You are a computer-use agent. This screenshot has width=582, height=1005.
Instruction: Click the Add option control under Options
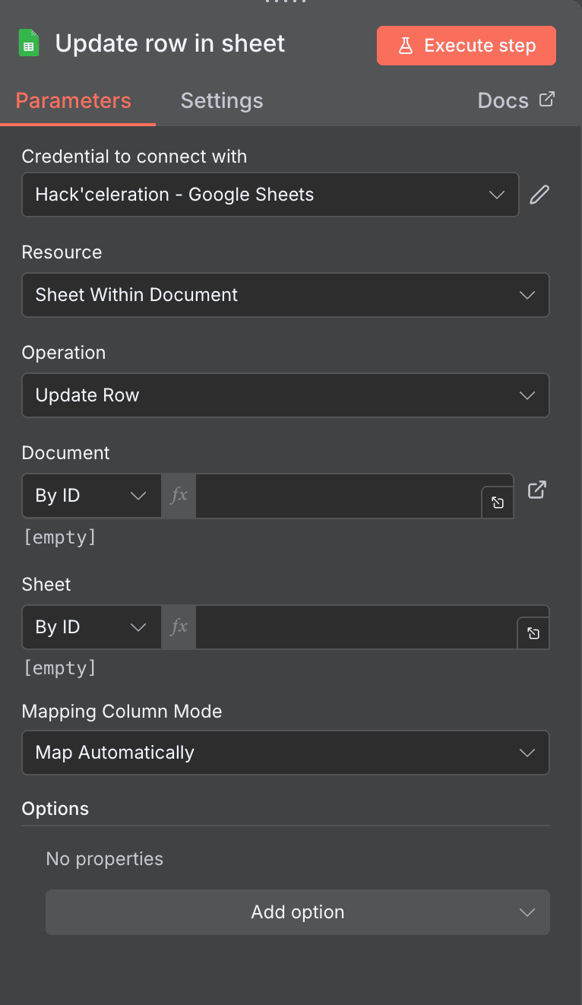point(297,911)
